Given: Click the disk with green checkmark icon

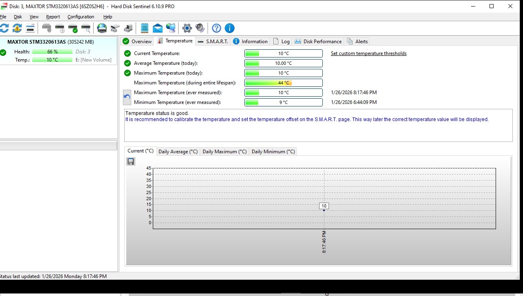Looking at the screenshot, I should tap(73, 28).
